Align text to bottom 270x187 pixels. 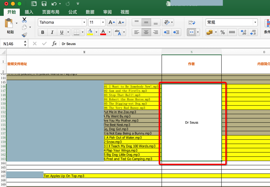pyautogui.click(x=156, y=22)
